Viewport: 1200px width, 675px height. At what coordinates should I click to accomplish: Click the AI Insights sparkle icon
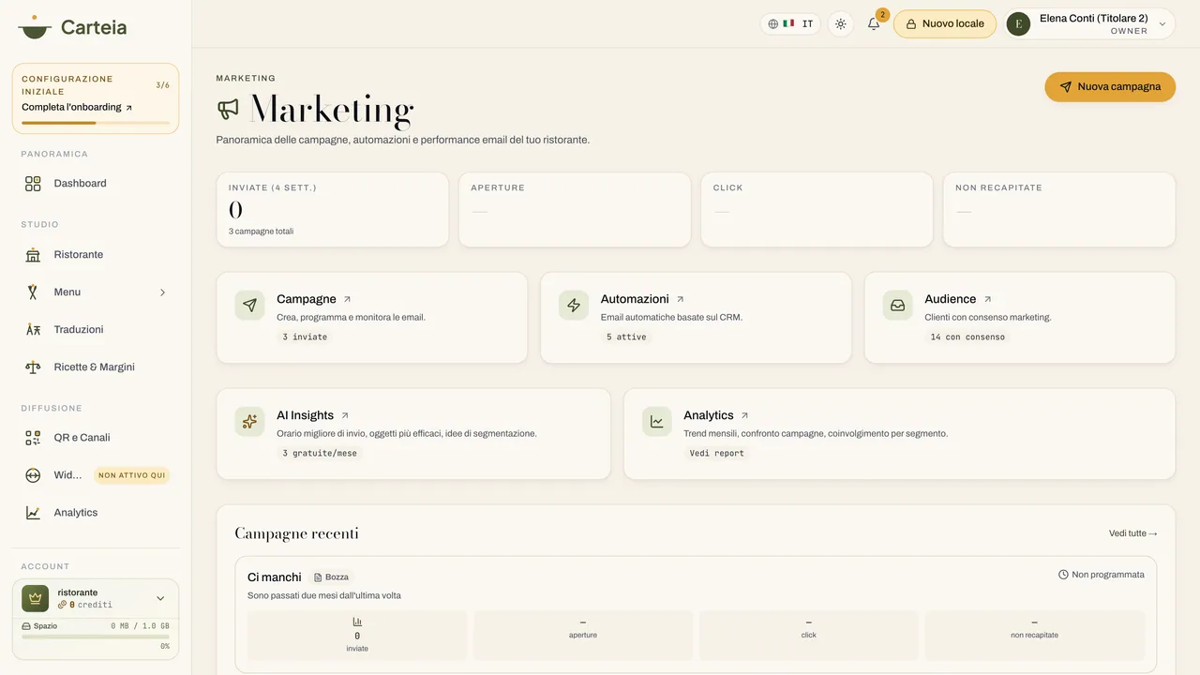(249, 422)
